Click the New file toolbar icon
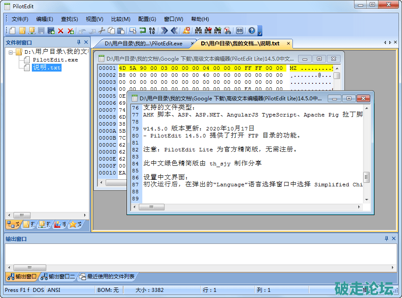This screenshot has height=298, width=402. tap(12, 31)
